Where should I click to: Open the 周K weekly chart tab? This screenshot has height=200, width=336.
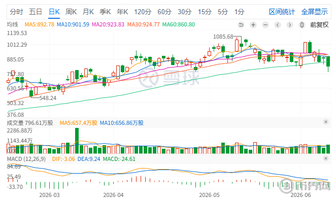coord(71,12)
